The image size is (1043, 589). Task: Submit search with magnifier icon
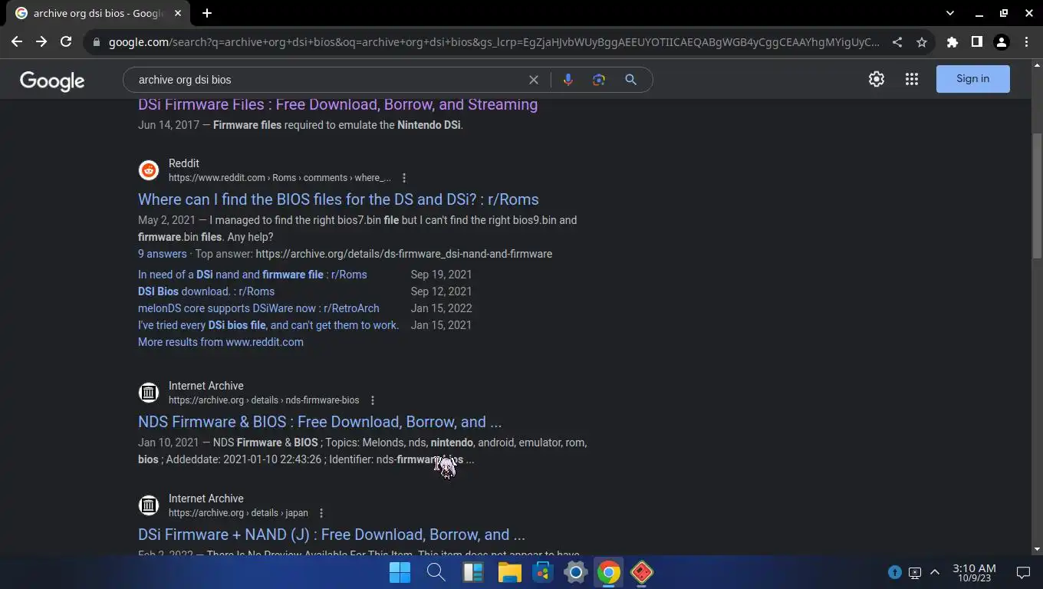tap(630, 80)
